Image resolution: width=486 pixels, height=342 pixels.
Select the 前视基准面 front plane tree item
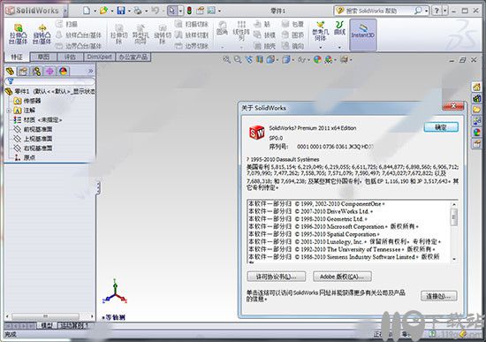click(33, 129)
